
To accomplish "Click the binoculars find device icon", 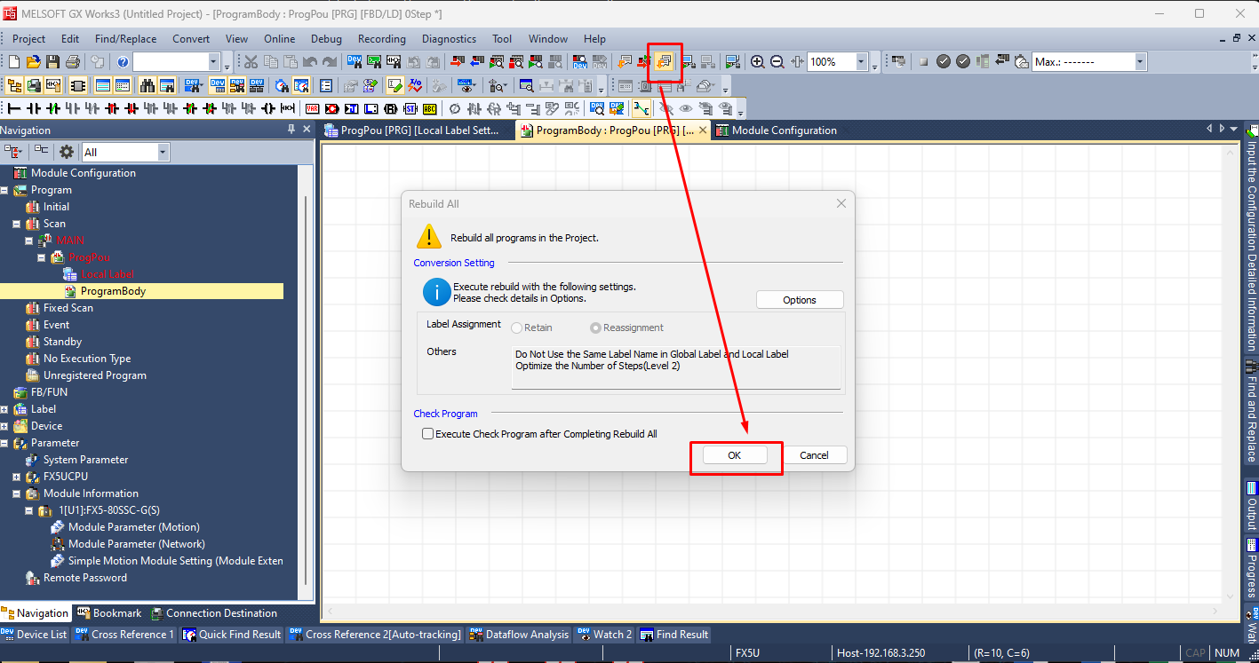I will pyautogui.click(x=147, y=85).
